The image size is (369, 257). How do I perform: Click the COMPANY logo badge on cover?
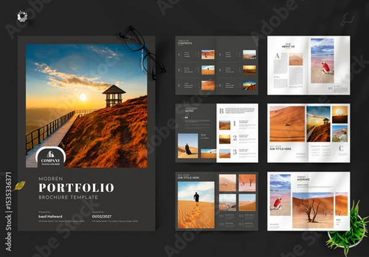(50, 157)
